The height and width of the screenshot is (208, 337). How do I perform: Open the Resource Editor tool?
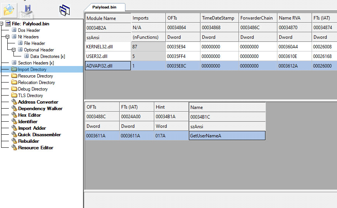[x=36, y=148]
